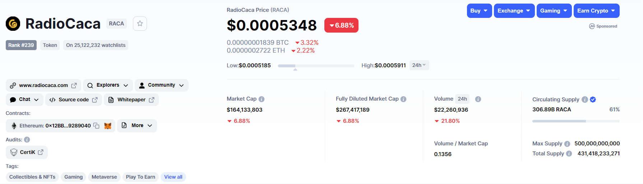
Task: Click the low-high price range slider bar
Action: (x=316, y=66)
